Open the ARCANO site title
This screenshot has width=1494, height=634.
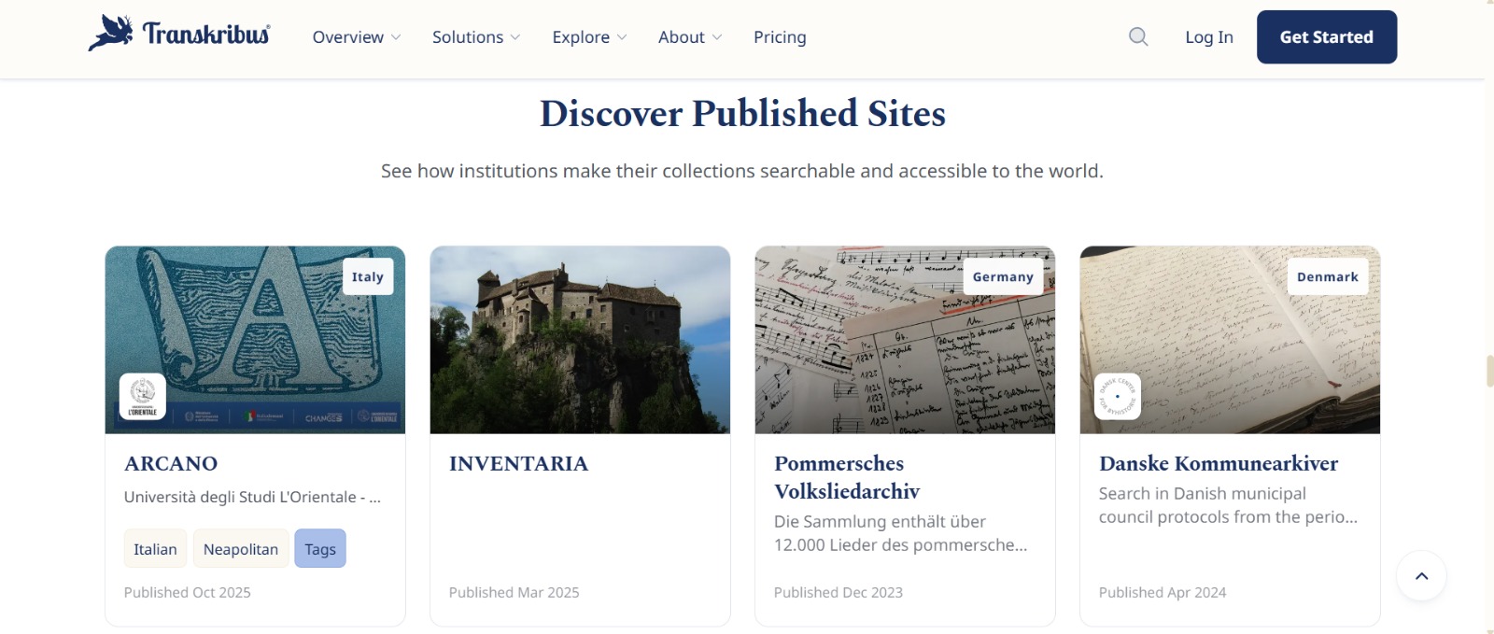(171, 463)
